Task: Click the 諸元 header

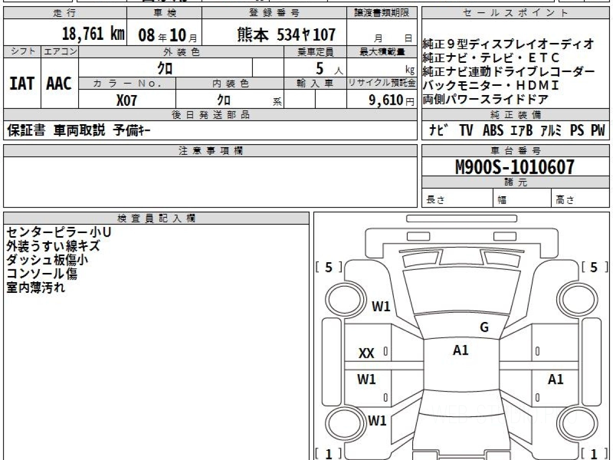Action: coord(516,182)
